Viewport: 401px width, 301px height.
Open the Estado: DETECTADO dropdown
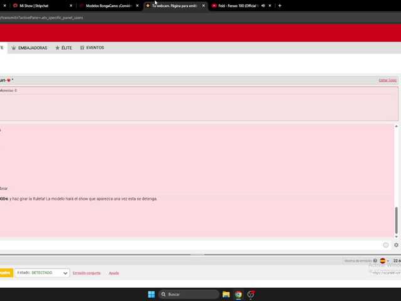coord(42,273)
